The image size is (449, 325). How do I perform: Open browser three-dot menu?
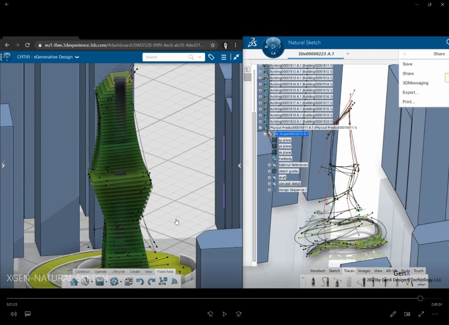coord(235,45)
